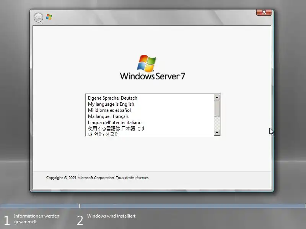Viewport: 306px width, 229px height.
Task: Choose "Lingua dell'utente: italiano"
Action: click(150, 123)
